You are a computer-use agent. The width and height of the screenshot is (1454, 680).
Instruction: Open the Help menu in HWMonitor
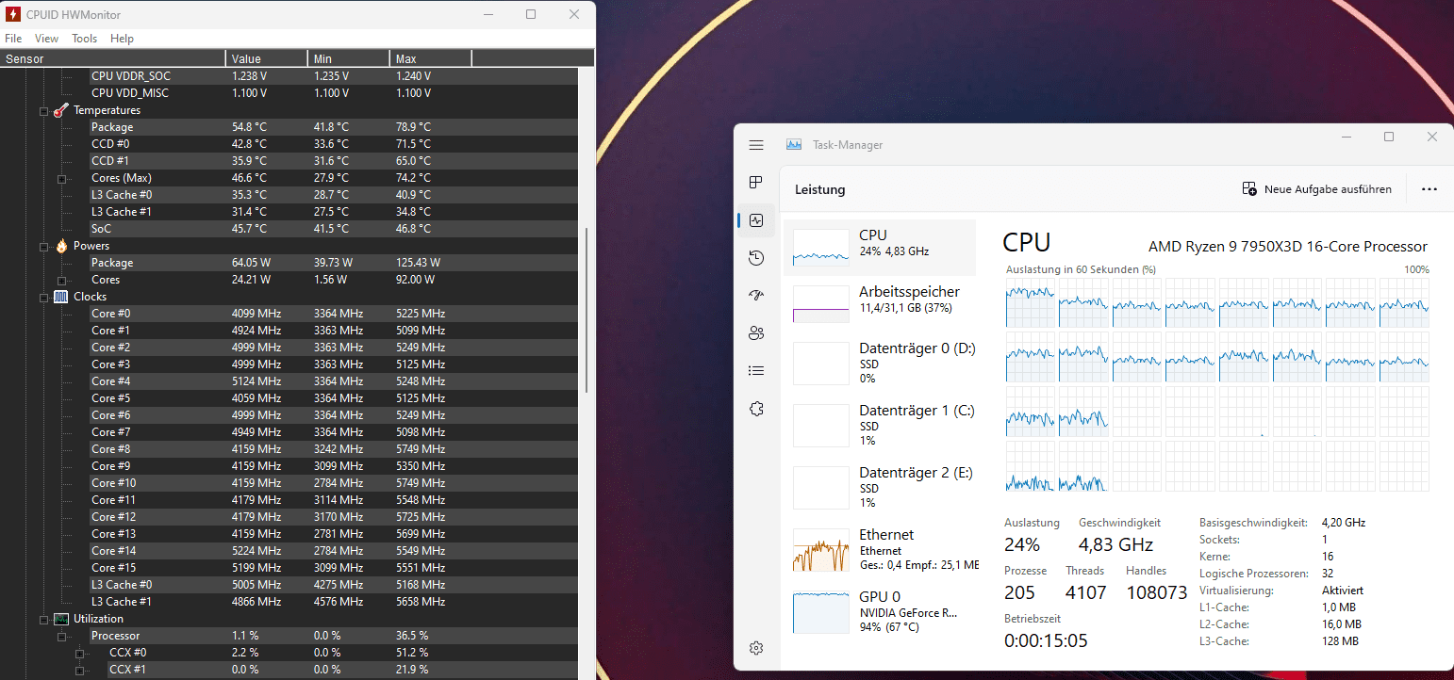click(x=122, y=39)
